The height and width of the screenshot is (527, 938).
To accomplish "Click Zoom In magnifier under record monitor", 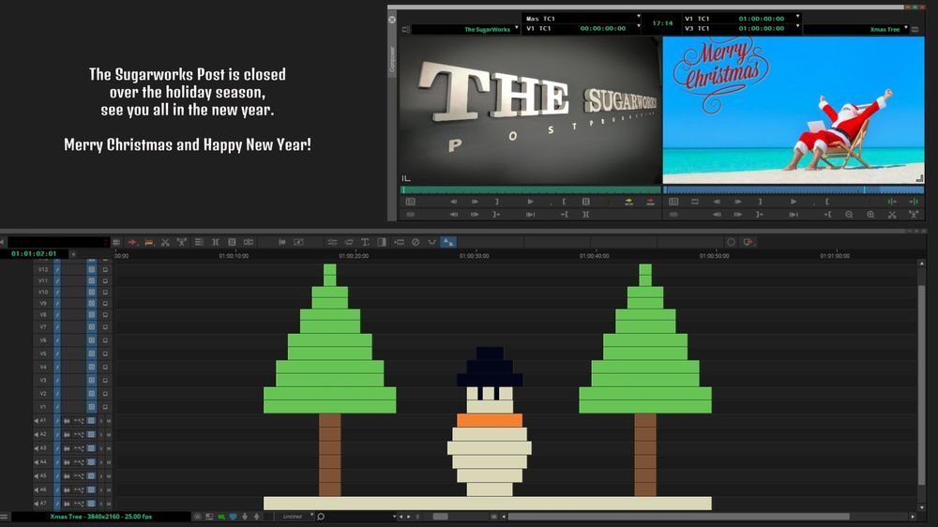I will [x=870, y=214].
